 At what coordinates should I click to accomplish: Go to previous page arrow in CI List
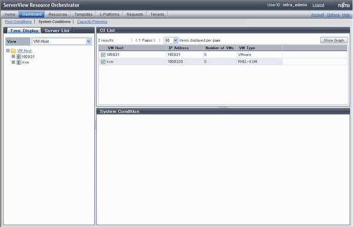(x=136, y=40)
